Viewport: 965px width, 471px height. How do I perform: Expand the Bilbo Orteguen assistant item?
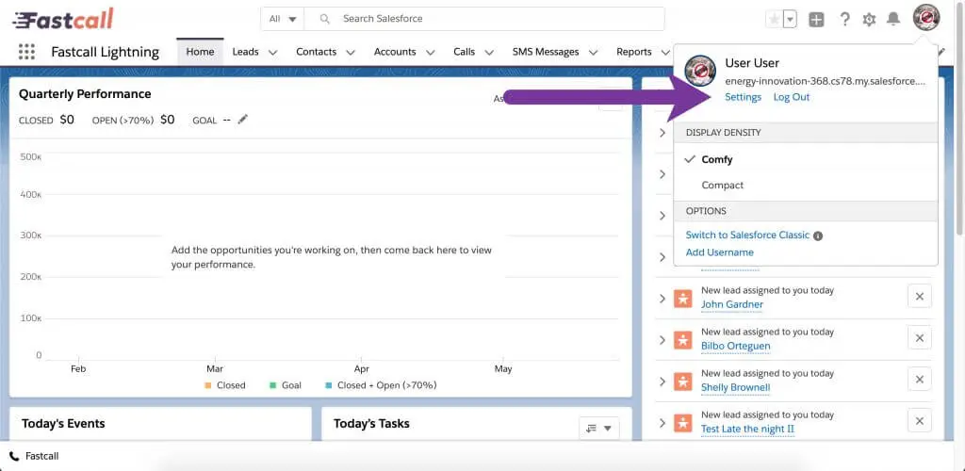[x=662, y=340]
